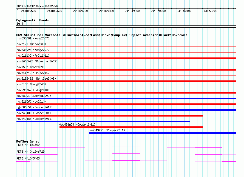The height and width of the screenshot is (177, 244).
Task: Open variant nsv821560 (Ju2010)
Action: (31, 101)
